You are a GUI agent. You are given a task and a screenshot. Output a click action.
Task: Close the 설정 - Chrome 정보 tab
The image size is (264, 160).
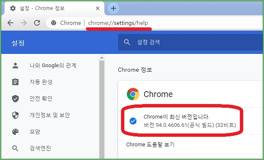point(97,8)
